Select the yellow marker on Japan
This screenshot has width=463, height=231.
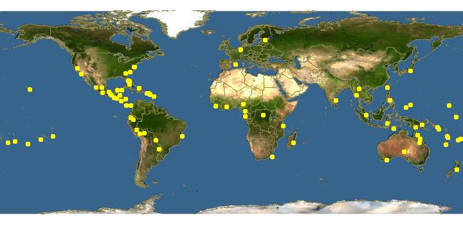tap(410, 71)
